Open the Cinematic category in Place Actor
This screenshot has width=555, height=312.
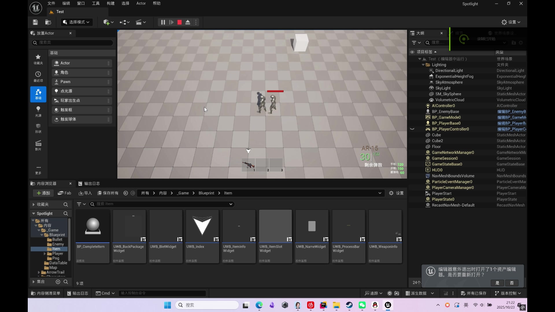tap(38, 145)
